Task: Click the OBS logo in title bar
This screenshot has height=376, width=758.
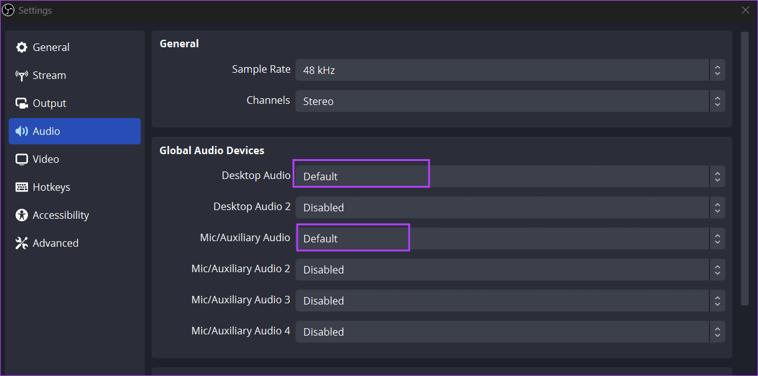Action: pos(9,10)
